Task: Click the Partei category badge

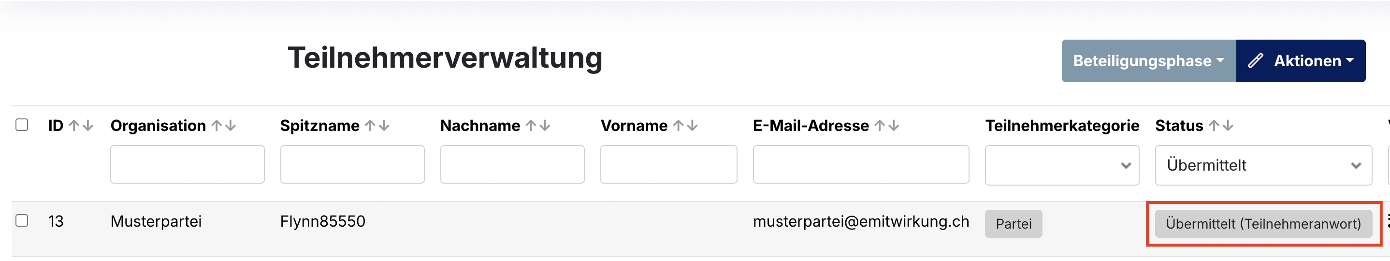Action: 1013,224
